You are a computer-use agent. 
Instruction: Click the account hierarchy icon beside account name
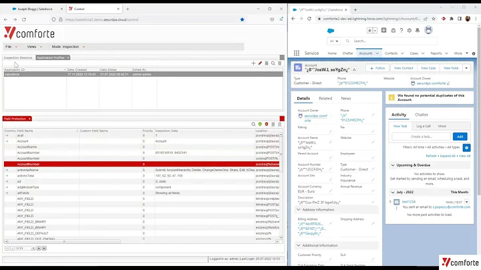354,70
